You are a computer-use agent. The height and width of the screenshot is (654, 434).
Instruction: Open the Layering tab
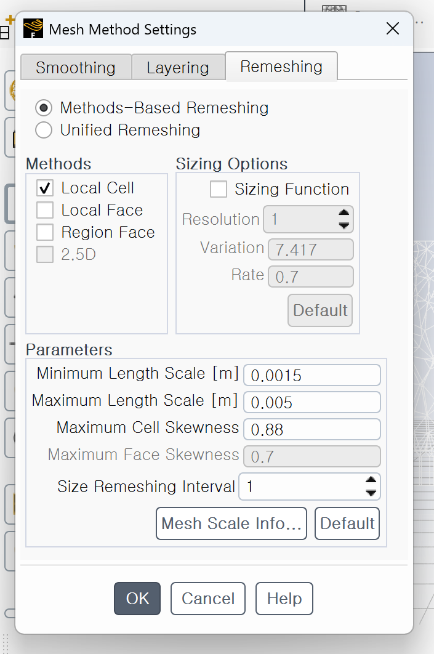[178, 67]
